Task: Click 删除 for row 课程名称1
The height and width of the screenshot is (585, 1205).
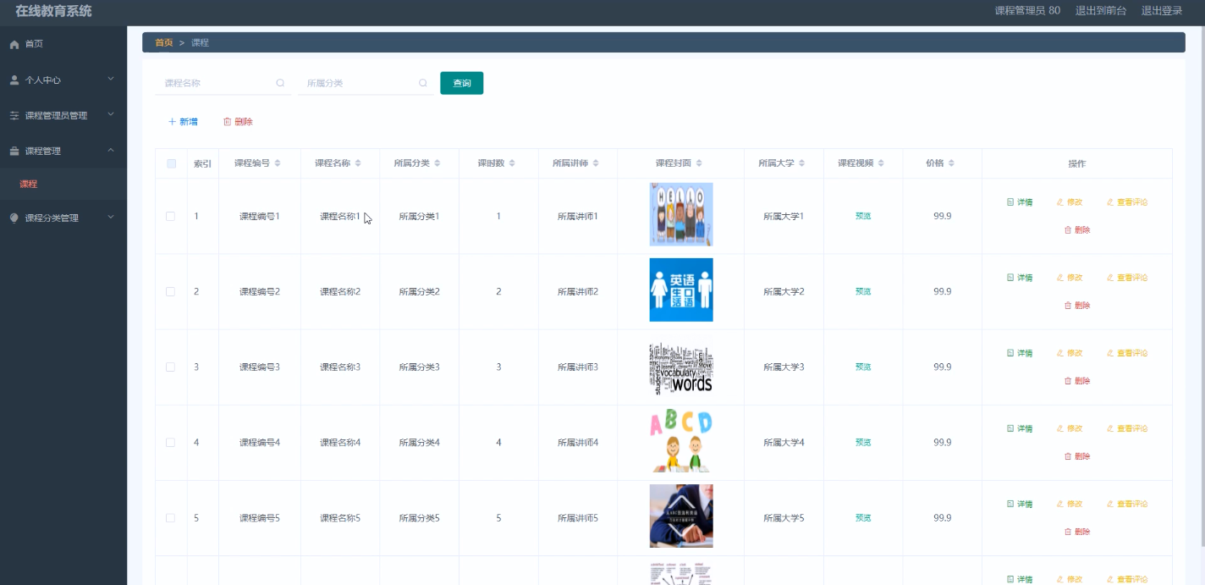Action: pyautogui.click(x=1077, y=230)
